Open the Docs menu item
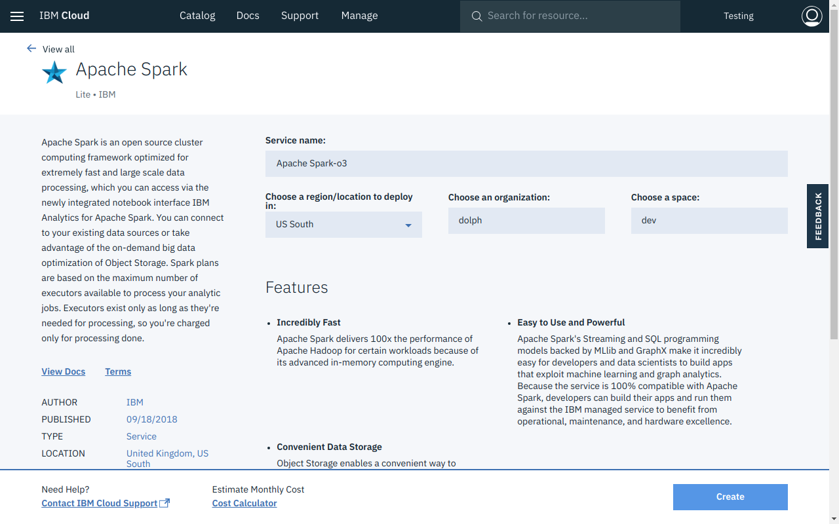839x524 pixels. tap(248, 16)
